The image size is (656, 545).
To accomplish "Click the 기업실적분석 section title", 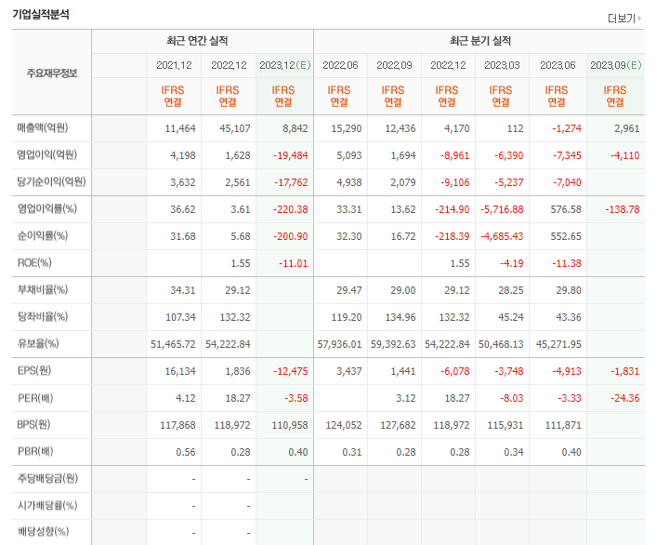I will [41, 14].
